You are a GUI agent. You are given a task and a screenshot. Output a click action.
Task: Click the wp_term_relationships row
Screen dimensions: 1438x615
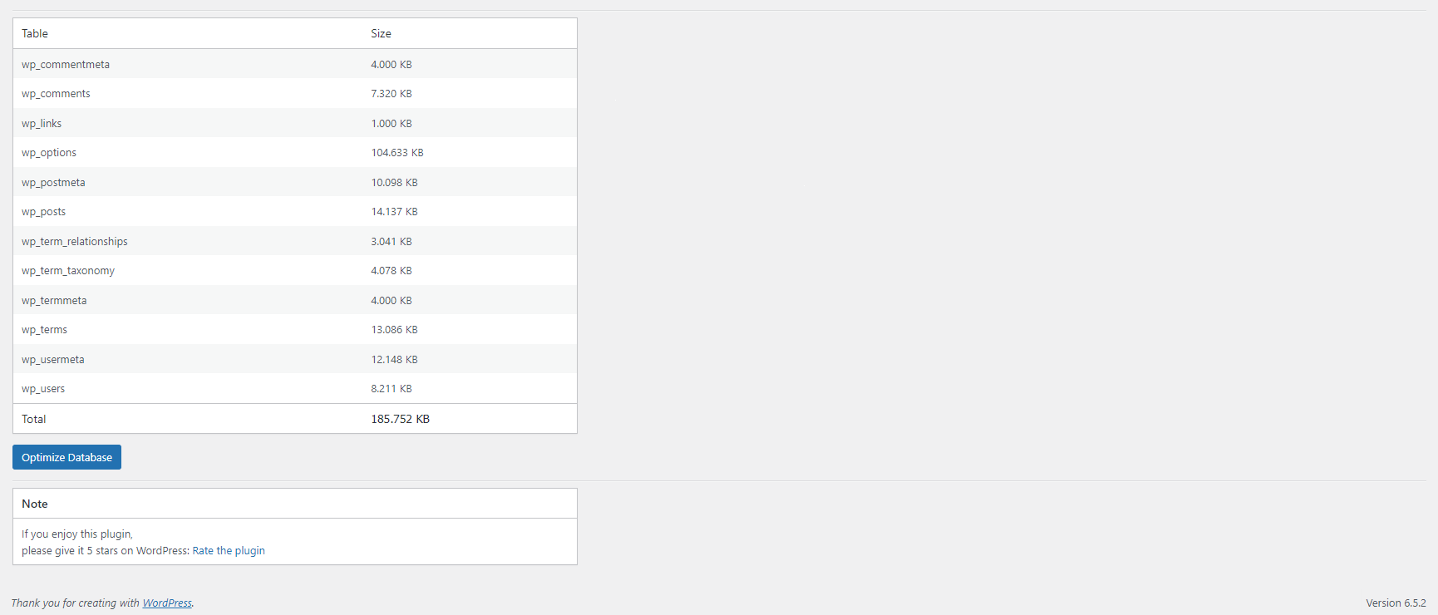[295, 241]
